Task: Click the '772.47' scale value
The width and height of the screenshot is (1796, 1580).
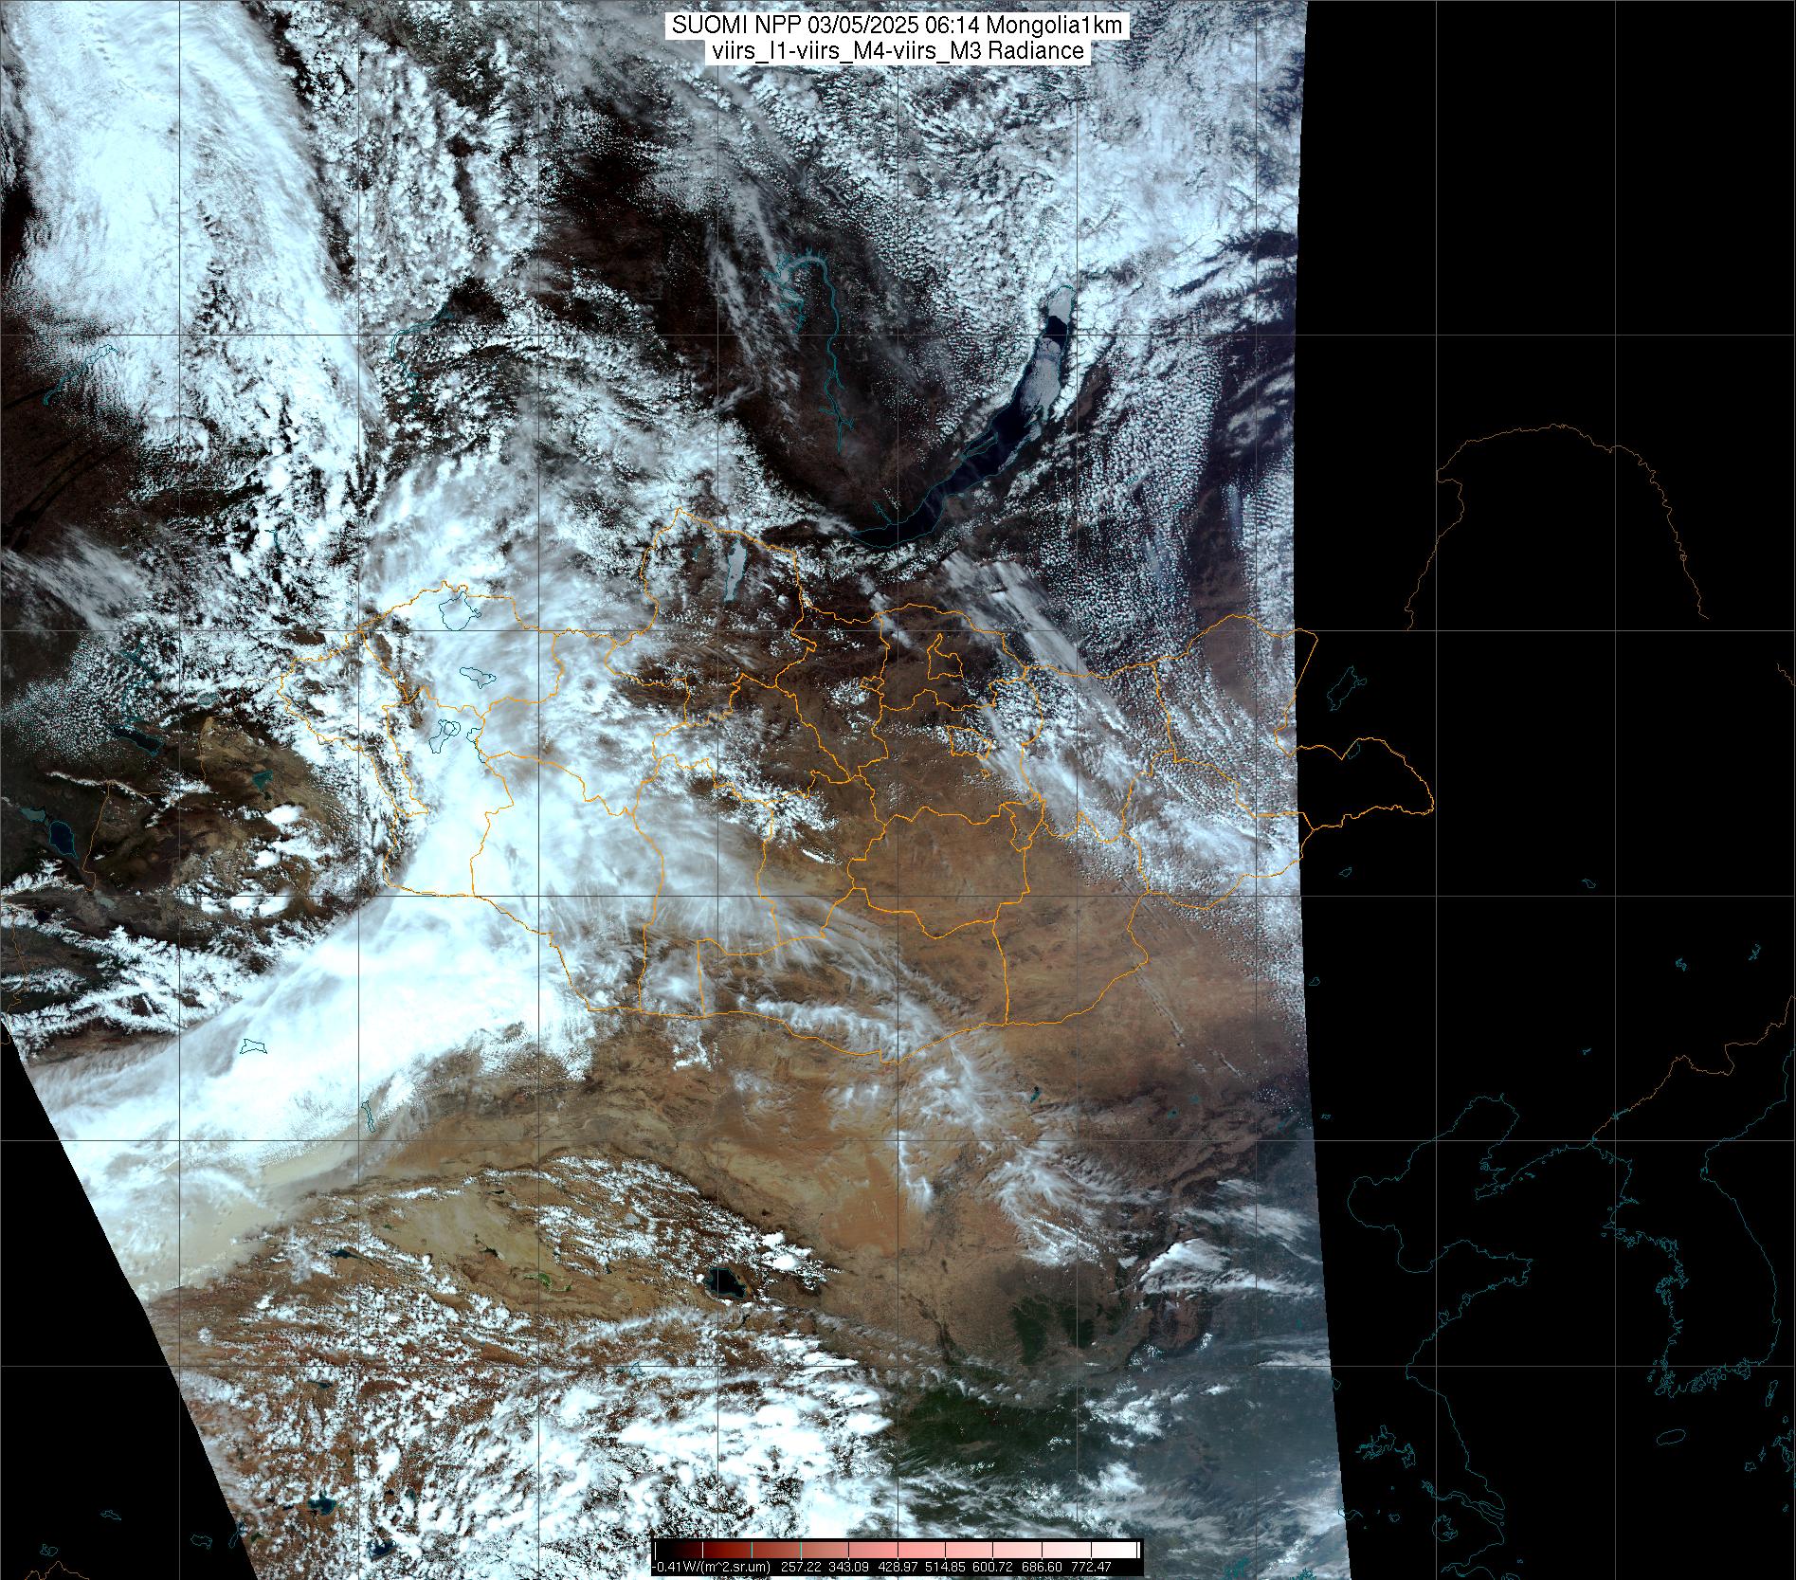Action: [1091, 1567]
